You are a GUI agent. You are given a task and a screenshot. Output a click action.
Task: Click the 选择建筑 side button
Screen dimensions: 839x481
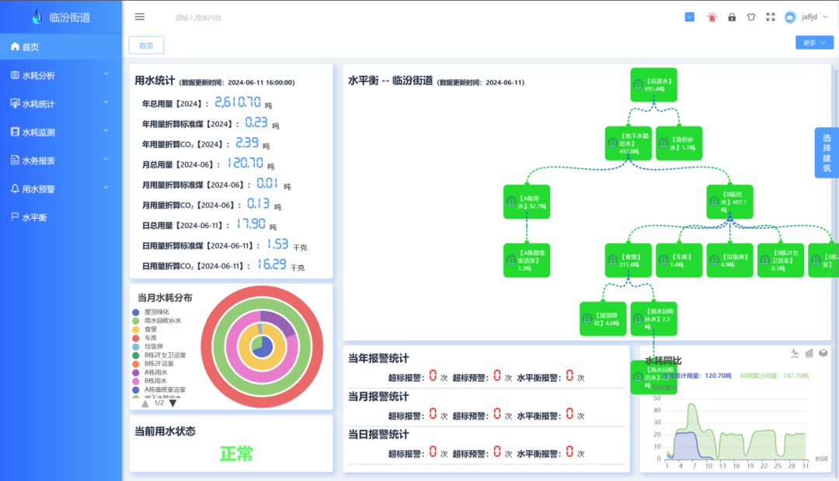point(827,153)
